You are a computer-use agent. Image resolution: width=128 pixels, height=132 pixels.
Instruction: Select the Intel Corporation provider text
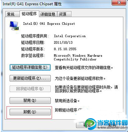[x=70, y=36]
